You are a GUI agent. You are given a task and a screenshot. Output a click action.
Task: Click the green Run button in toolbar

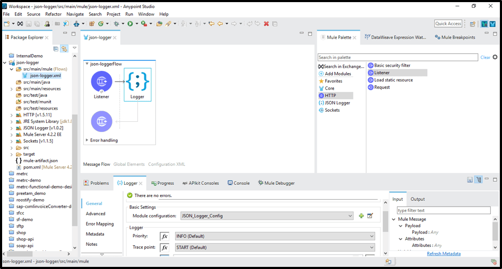point(130,24)
